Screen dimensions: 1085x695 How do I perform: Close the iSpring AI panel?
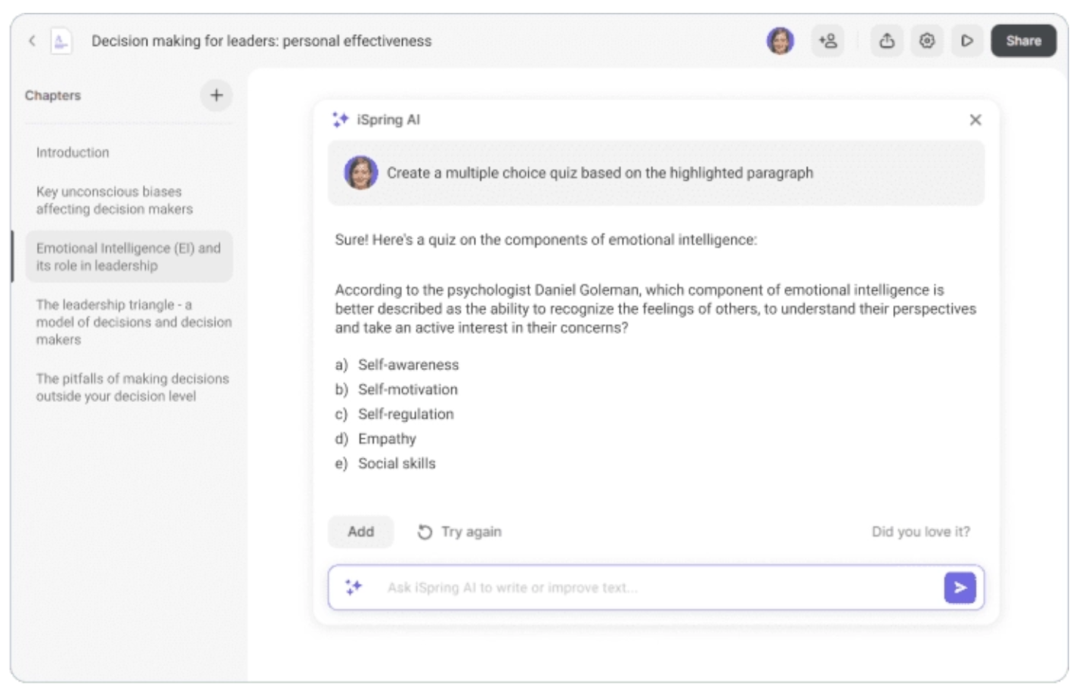point(975,119)
